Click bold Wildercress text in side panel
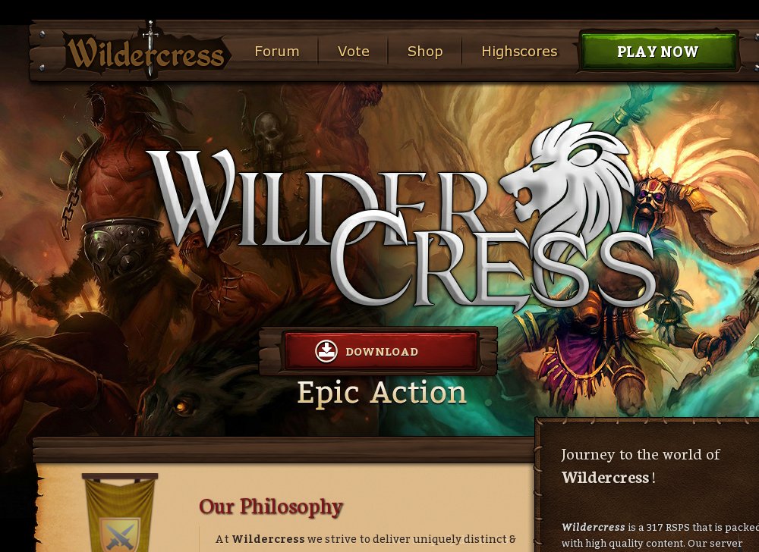The width and height of the screenshot is (759, 552). 605,478
